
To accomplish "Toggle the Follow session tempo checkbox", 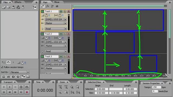I will click(x=2, y=67).
